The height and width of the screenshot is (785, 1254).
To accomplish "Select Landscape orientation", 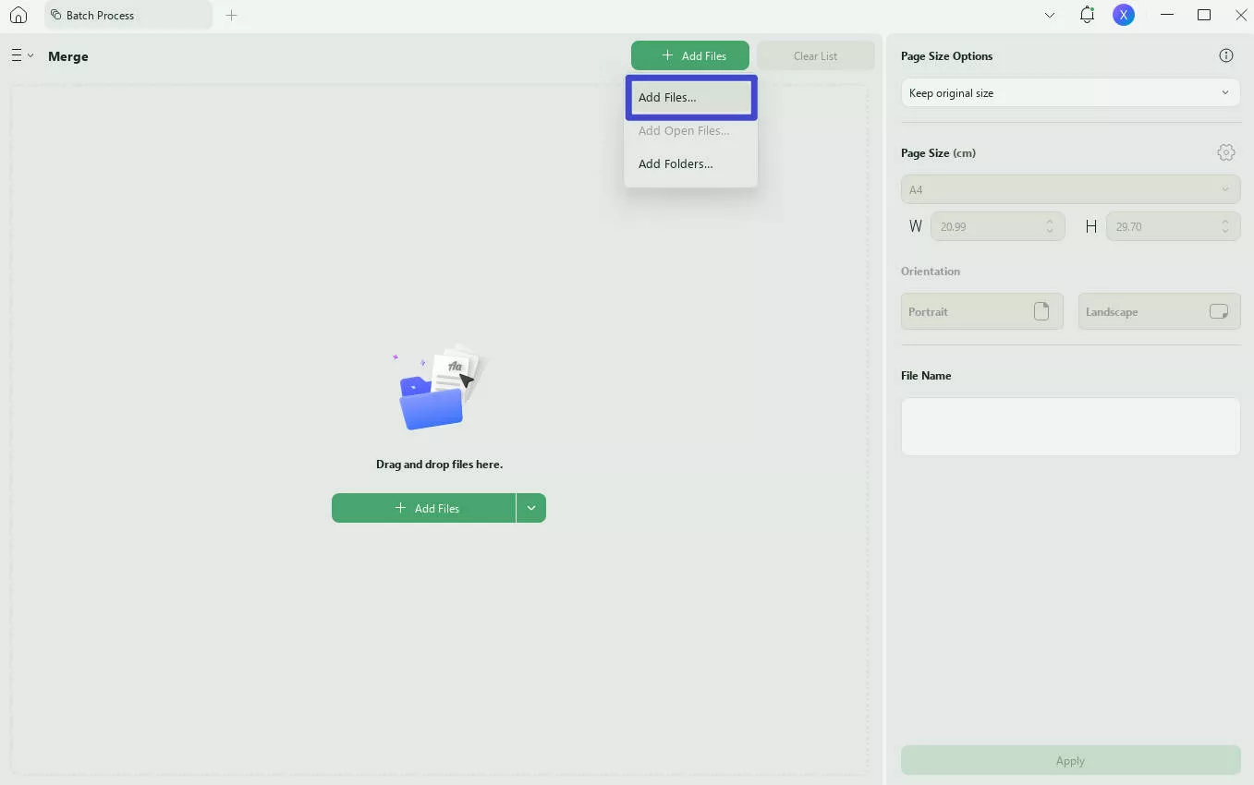I will pos(1160,311).
